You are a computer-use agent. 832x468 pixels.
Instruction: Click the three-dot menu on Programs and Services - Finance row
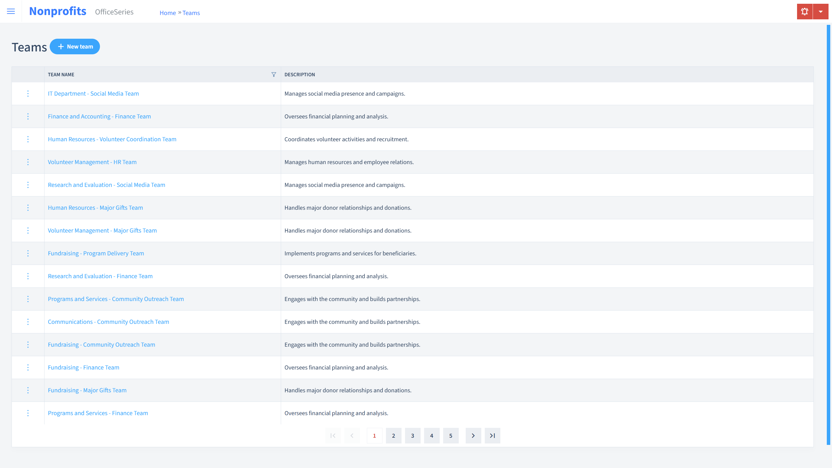27,413
